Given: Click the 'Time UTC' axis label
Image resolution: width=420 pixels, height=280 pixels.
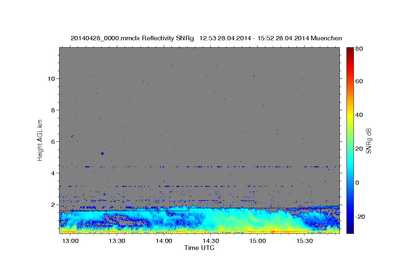Looking at the screenshot, I should [x=199, y=248].
